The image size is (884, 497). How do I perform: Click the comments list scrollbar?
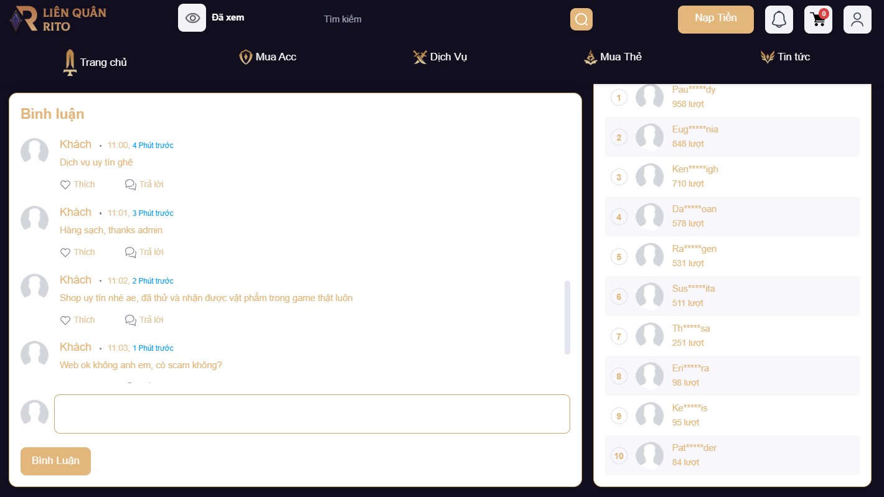567,317
